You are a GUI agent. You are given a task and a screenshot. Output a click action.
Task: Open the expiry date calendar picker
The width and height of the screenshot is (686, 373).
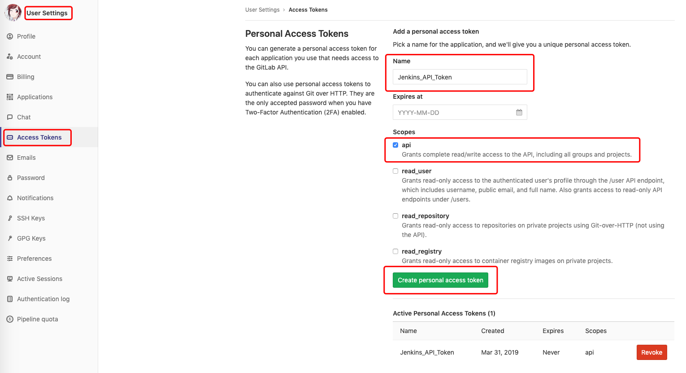click(x=519, y=112)
